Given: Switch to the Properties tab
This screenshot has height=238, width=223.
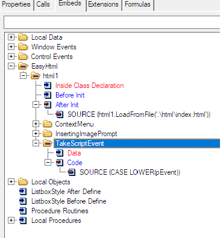Looking at the screenshot, I should pyautogui.click(x=16, y=4).
